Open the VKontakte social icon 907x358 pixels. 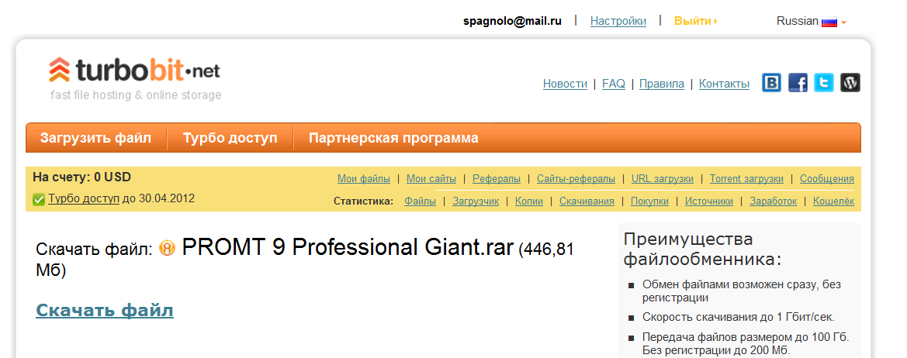(x=771, y=83)
